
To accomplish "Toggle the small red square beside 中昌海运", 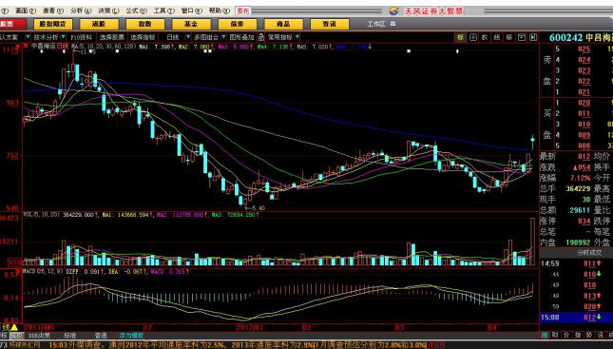I will point(27,46).
